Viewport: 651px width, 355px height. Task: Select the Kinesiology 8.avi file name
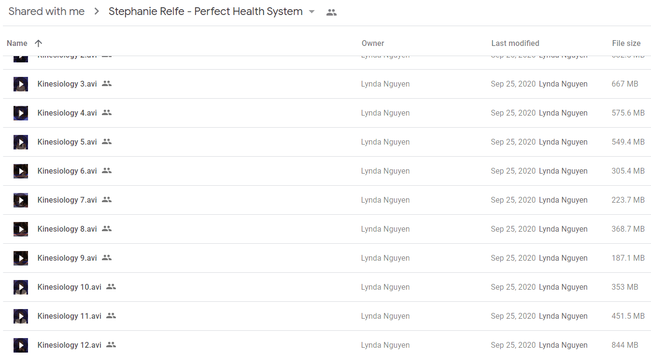(67, 229)
